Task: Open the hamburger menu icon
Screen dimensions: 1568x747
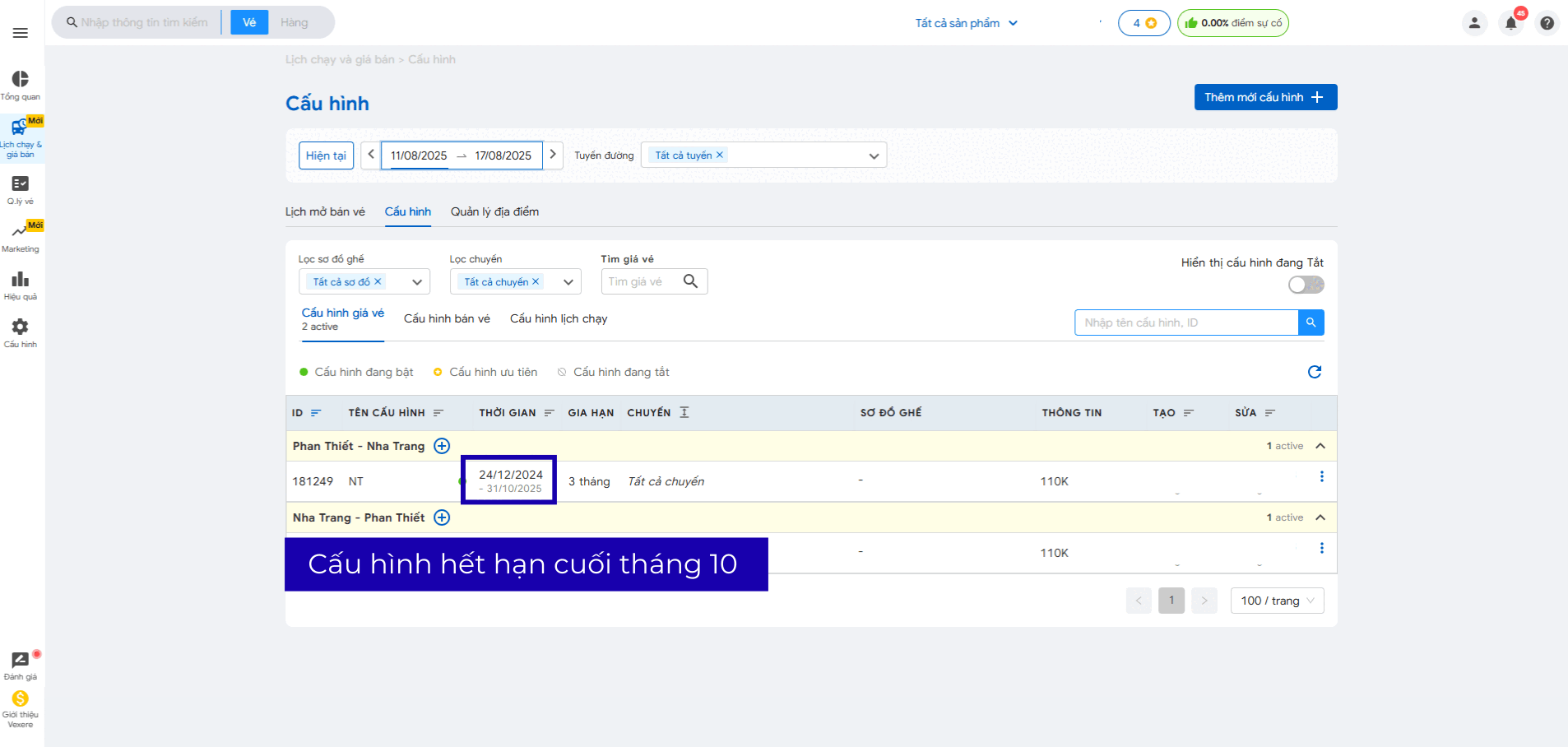Action: click(21, 33)
